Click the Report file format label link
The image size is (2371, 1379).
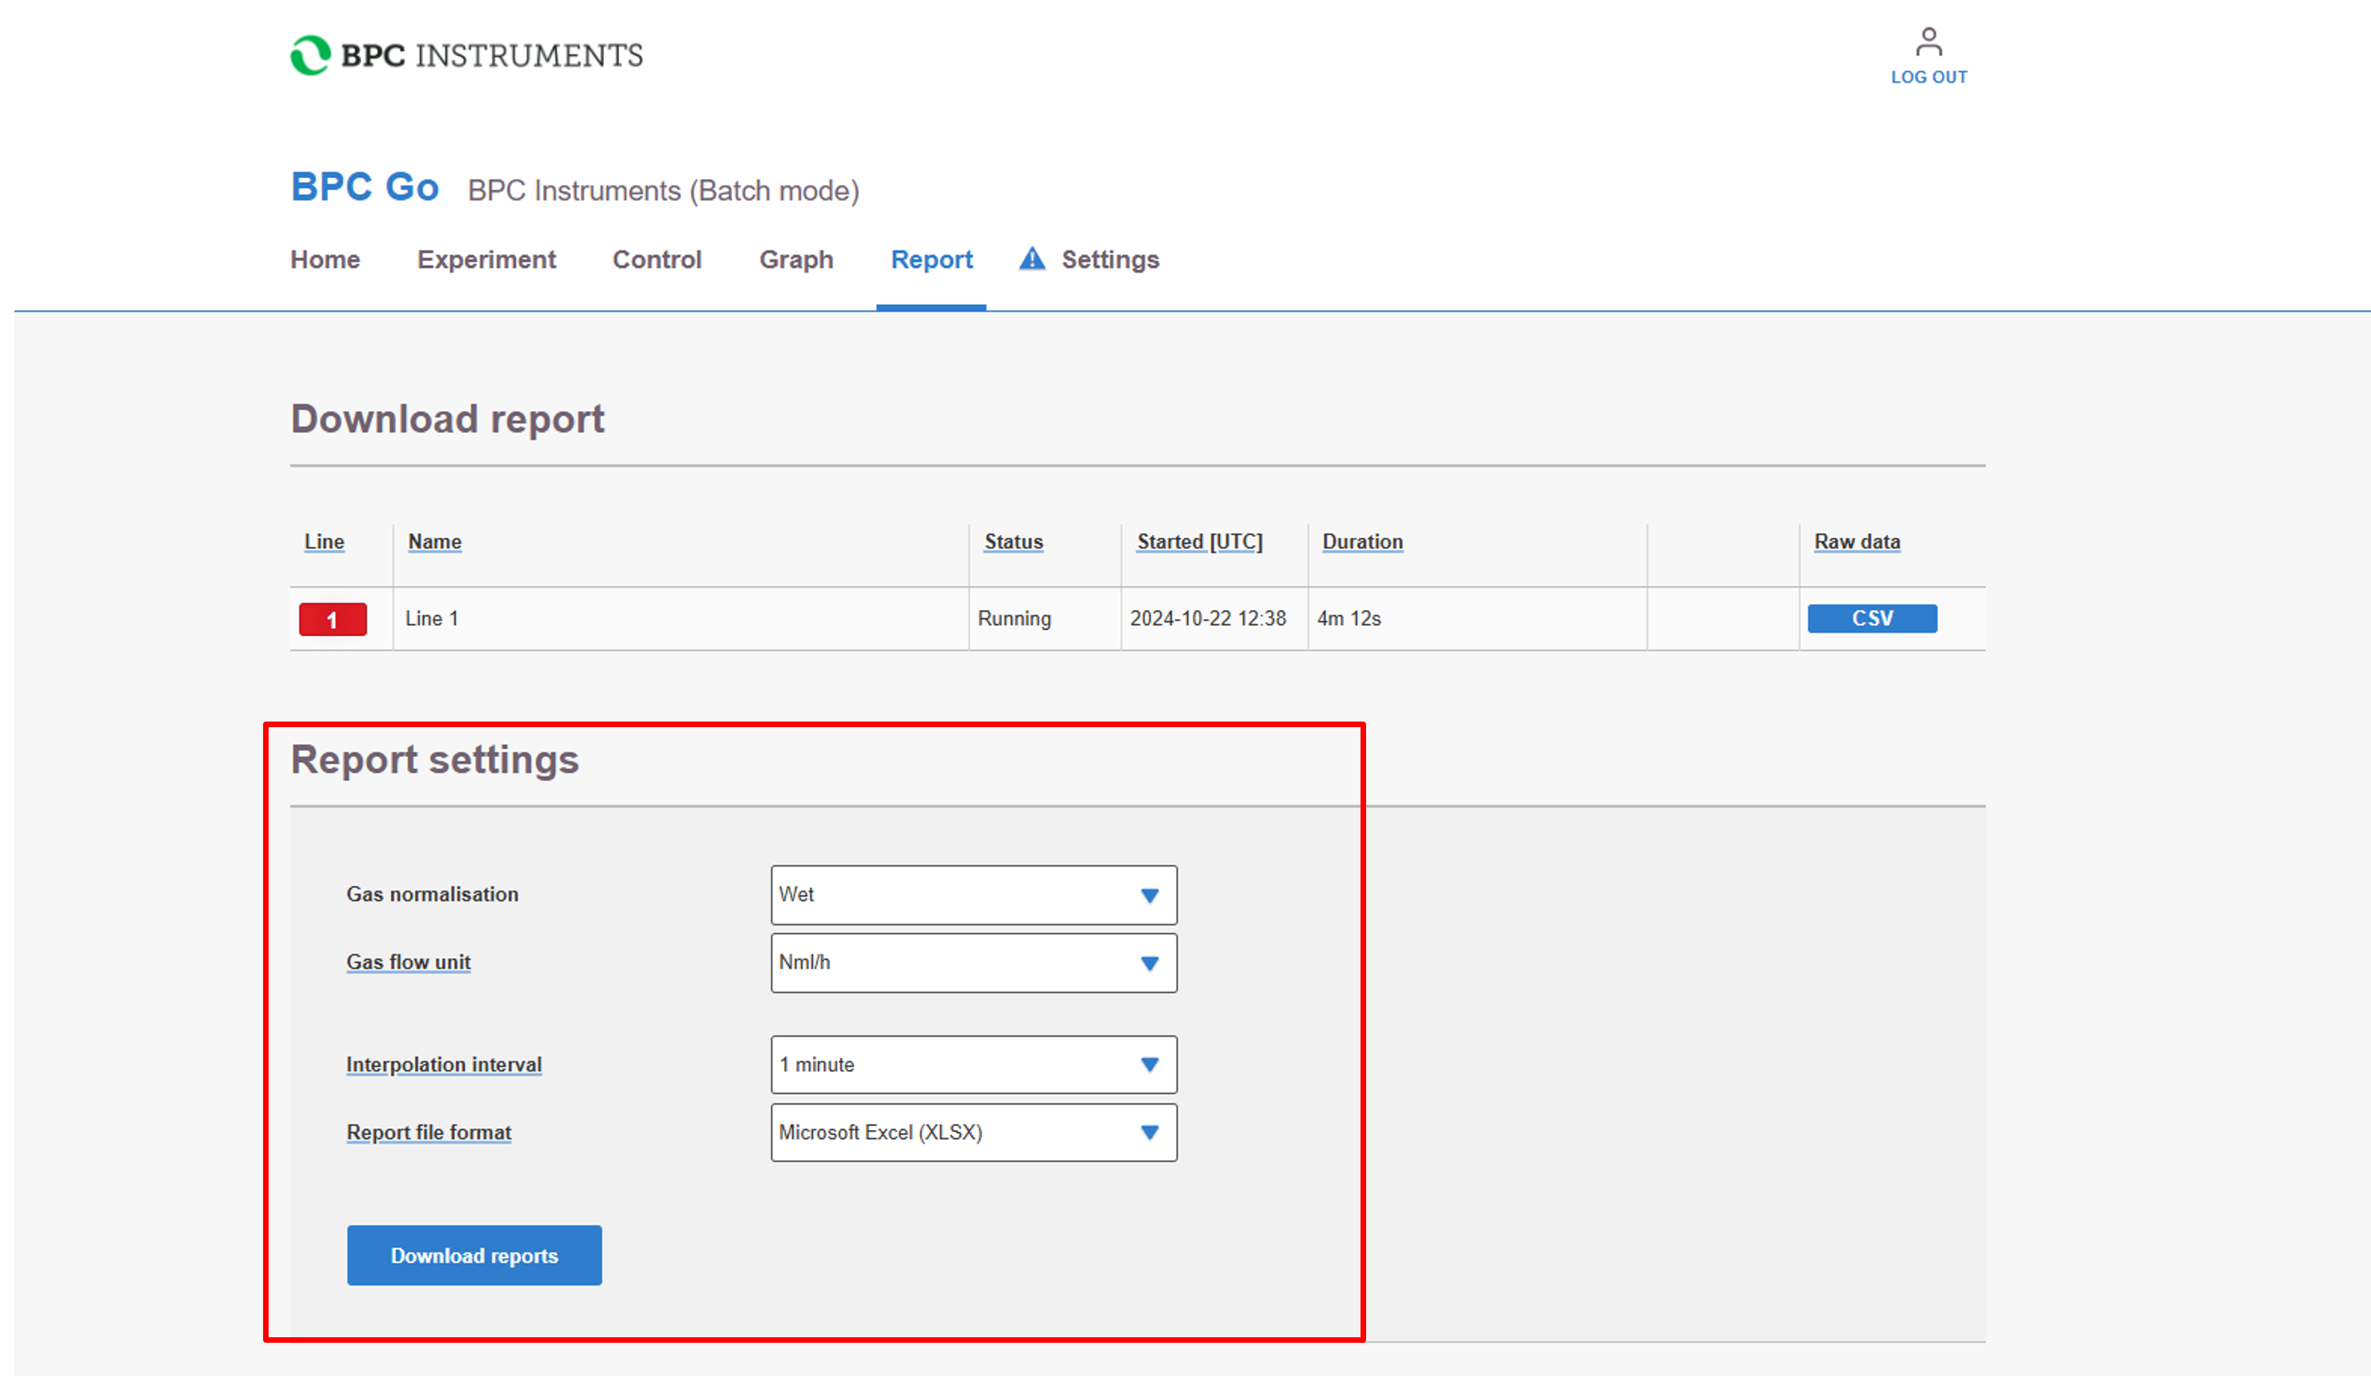[x=429, y=1133]
